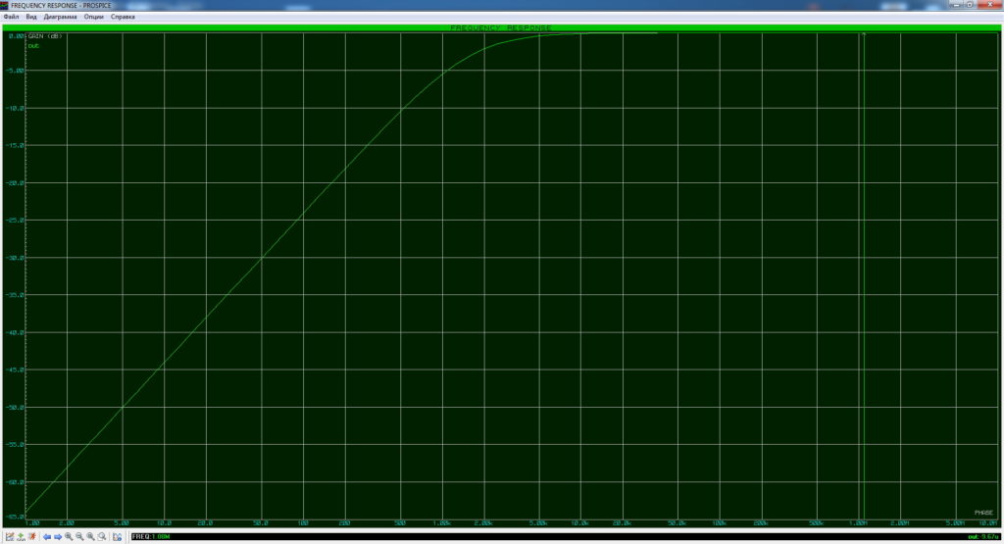The height and width of the screenshot is (544, 1004).
Task: Open the Опции menu
Action: coord(94,17)
